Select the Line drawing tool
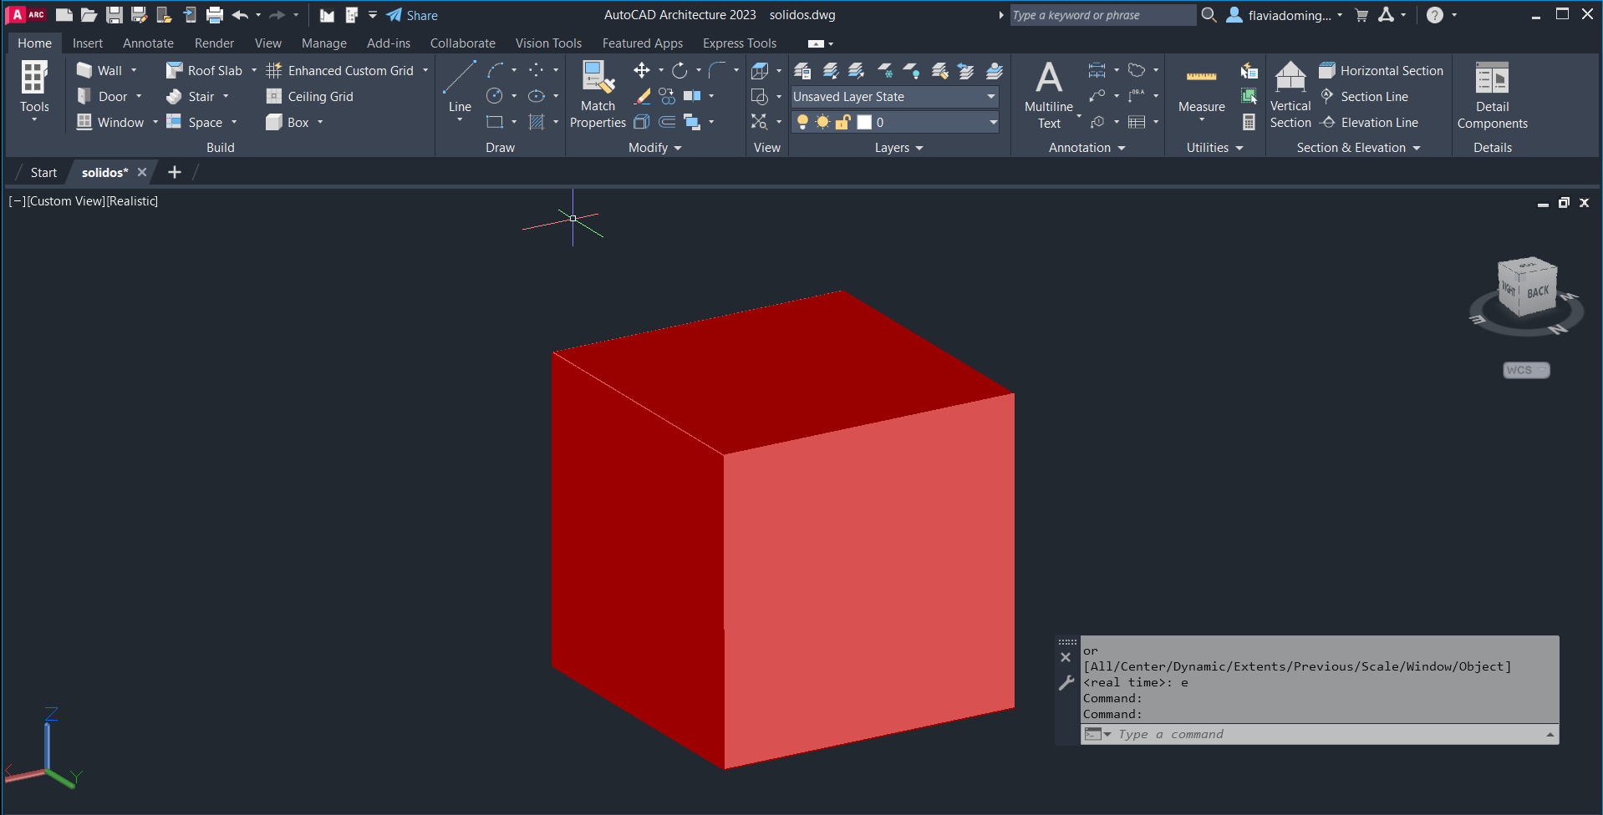 click(x=460, y=88)
